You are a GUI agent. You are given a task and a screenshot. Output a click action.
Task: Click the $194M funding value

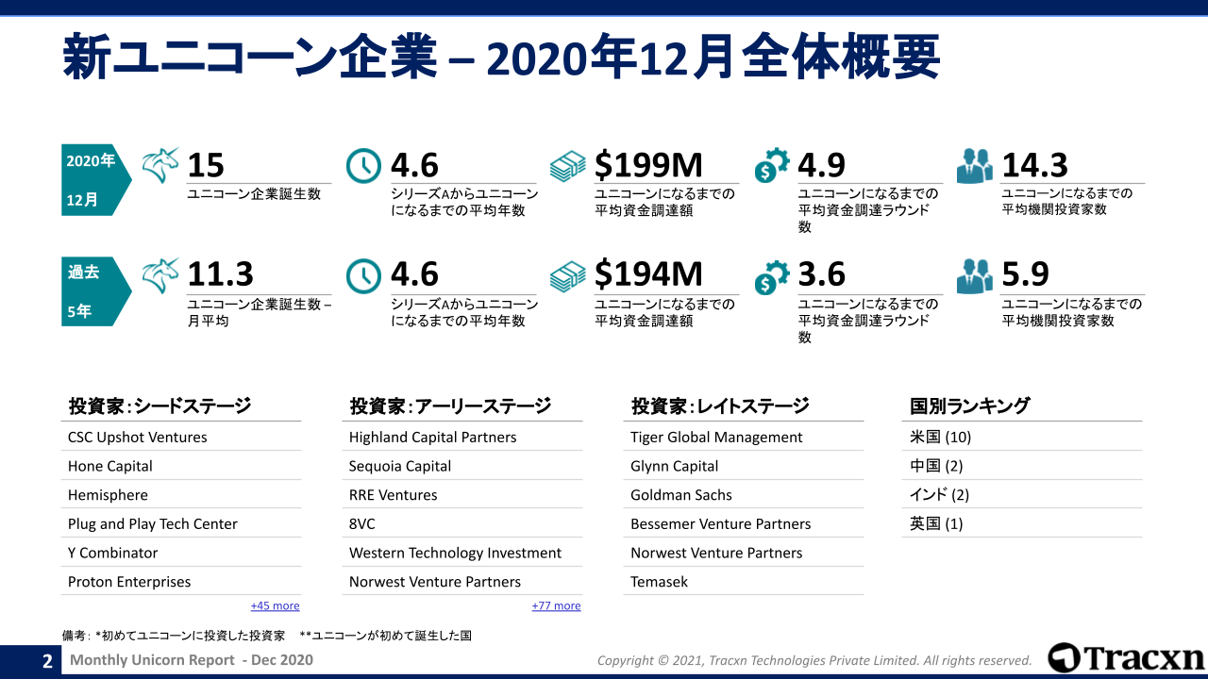pos(648,274)
